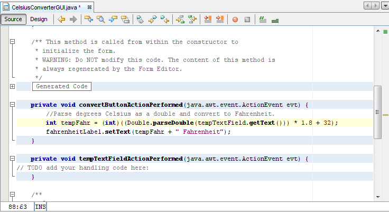Start macro recording with red circle icon
The image size is (389, 212).
pyautogui.click(x=235, y=20)
